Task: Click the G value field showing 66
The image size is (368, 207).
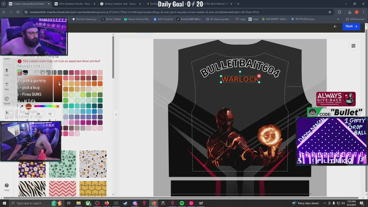Action: pos(39,114)
